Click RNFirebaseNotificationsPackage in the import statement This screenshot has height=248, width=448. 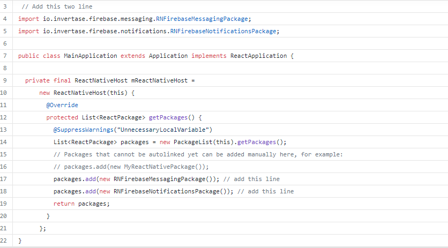pyautogui.click(x=223, y=31)
